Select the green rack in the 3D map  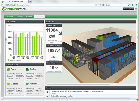pos(99,38)
